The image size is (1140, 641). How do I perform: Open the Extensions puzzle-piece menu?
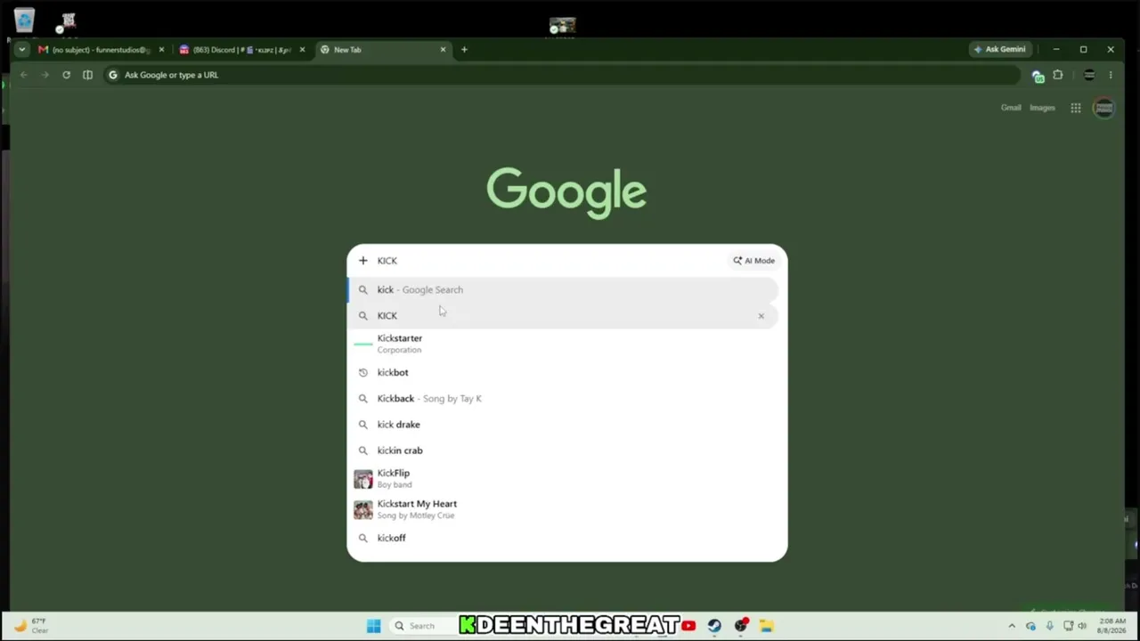(x=1058, y=75)
